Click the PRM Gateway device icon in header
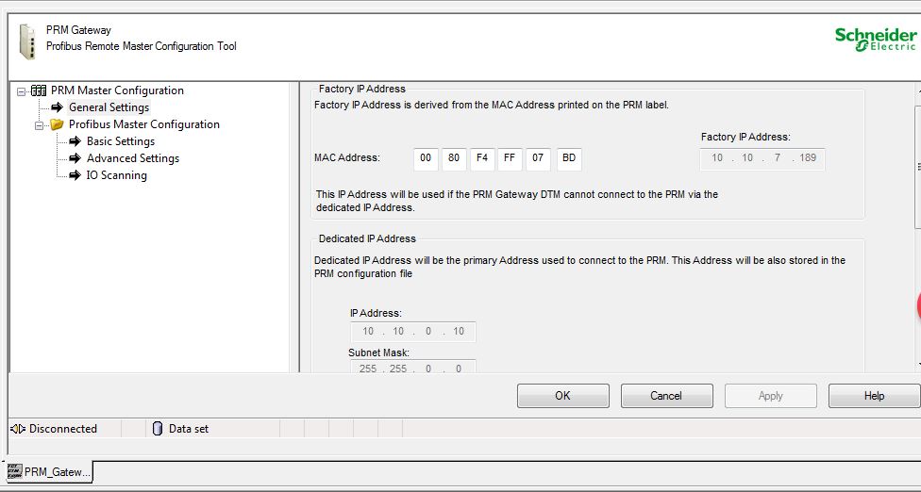Viewport: 921px width, 492px height. [x=27, y=41]
